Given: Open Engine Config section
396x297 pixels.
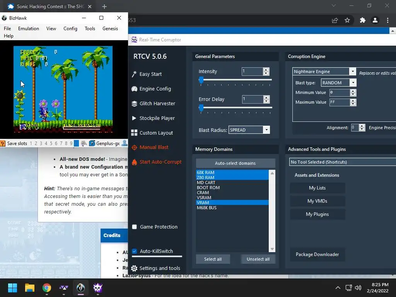Looking at the screenshot, I should pyautogui.click(x=151, y=89).
